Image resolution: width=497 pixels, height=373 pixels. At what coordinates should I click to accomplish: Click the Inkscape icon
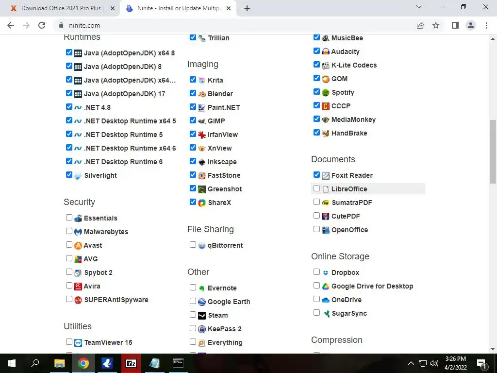(201, 162)
